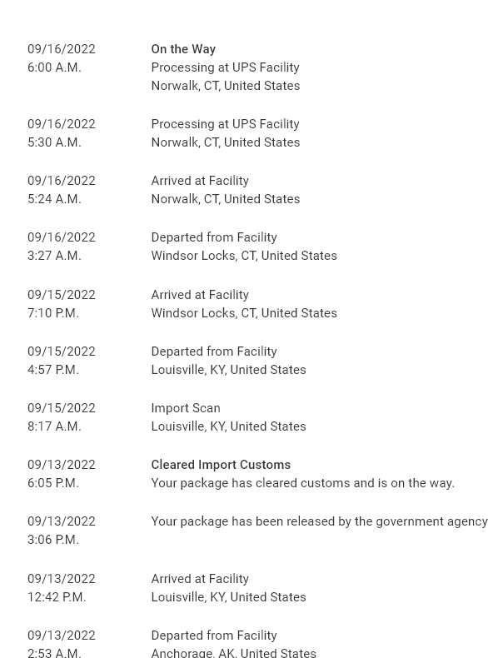
Task: Click 'Your package has cleared customs' message
Action: 302,483
